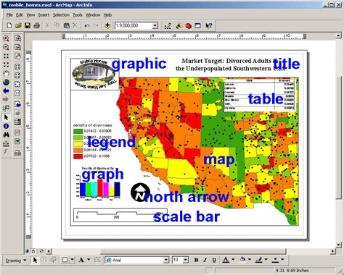Toggle Underline text formatting
The image size is (344, 275).
pos(214,260)
